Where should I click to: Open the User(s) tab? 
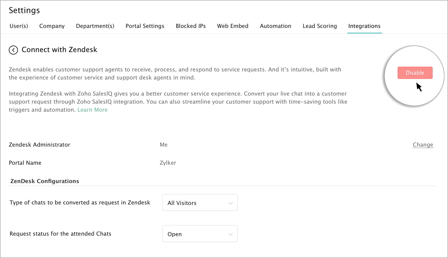[19, 26]
